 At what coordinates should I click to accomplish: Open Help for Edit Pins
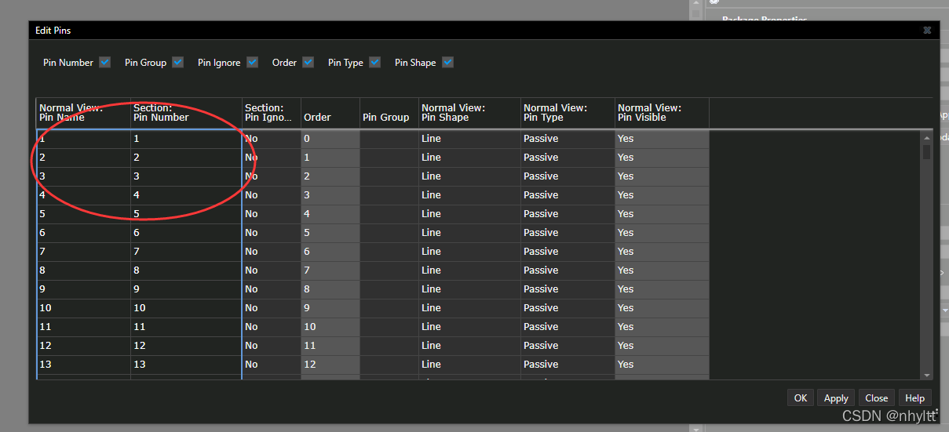click(914, 398)
